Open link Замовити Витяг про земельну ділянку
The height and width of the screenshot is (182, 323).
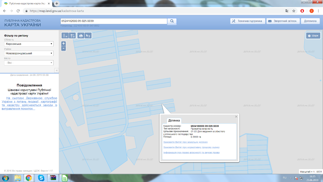(x=185, y=142)
